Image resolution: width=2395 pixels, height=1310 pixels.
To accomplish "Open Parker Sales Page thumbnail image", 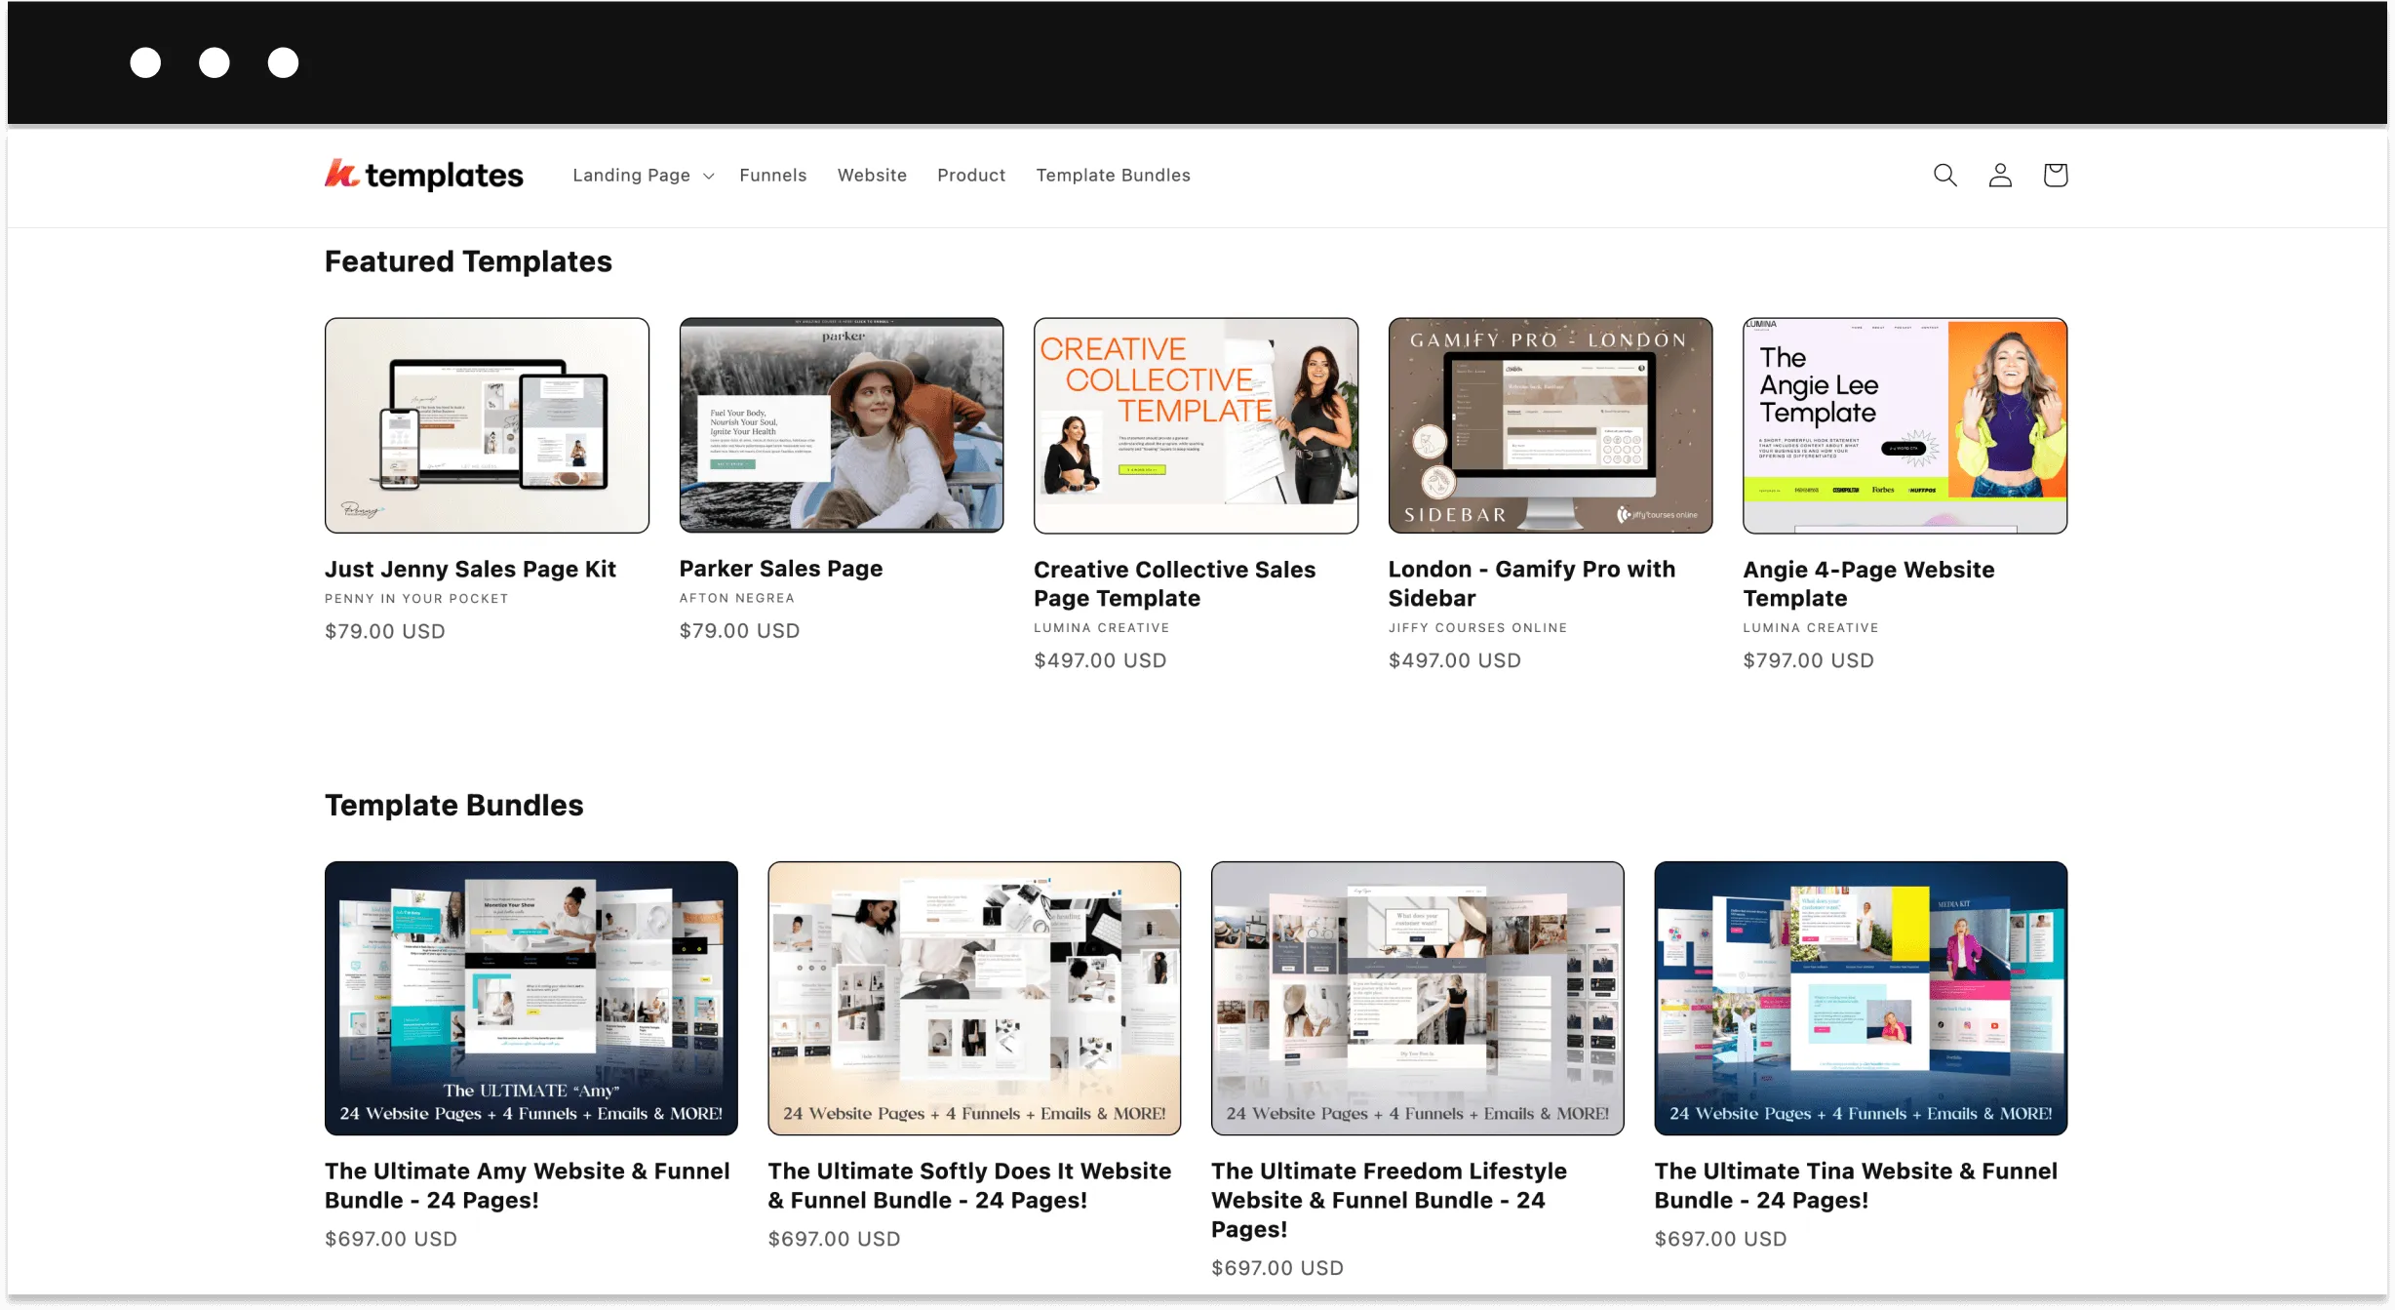I will [x=842, y=425].
